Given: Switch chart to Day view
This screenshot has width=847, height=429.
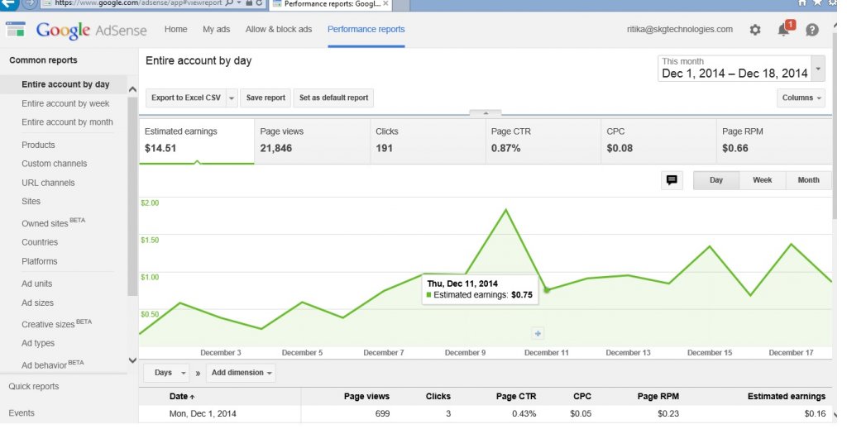Looking at the screenshot, I should point(716,180).
